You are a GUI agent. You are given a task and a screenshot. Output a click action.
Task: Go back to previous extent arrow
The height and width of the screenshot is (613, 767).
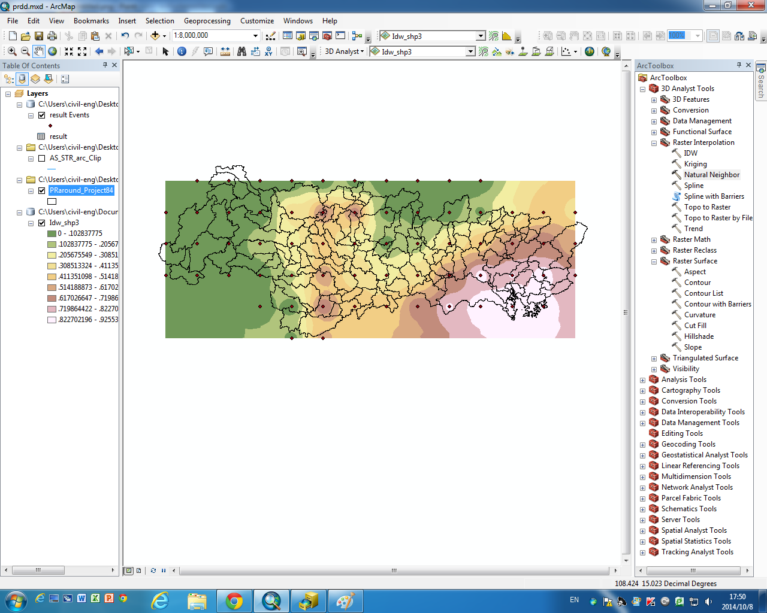[x=99, y=51]
